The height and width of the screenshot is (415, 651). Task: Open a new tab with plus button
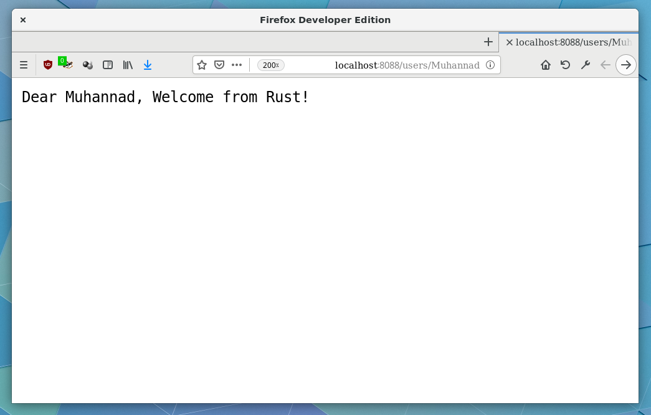[488, 42]
